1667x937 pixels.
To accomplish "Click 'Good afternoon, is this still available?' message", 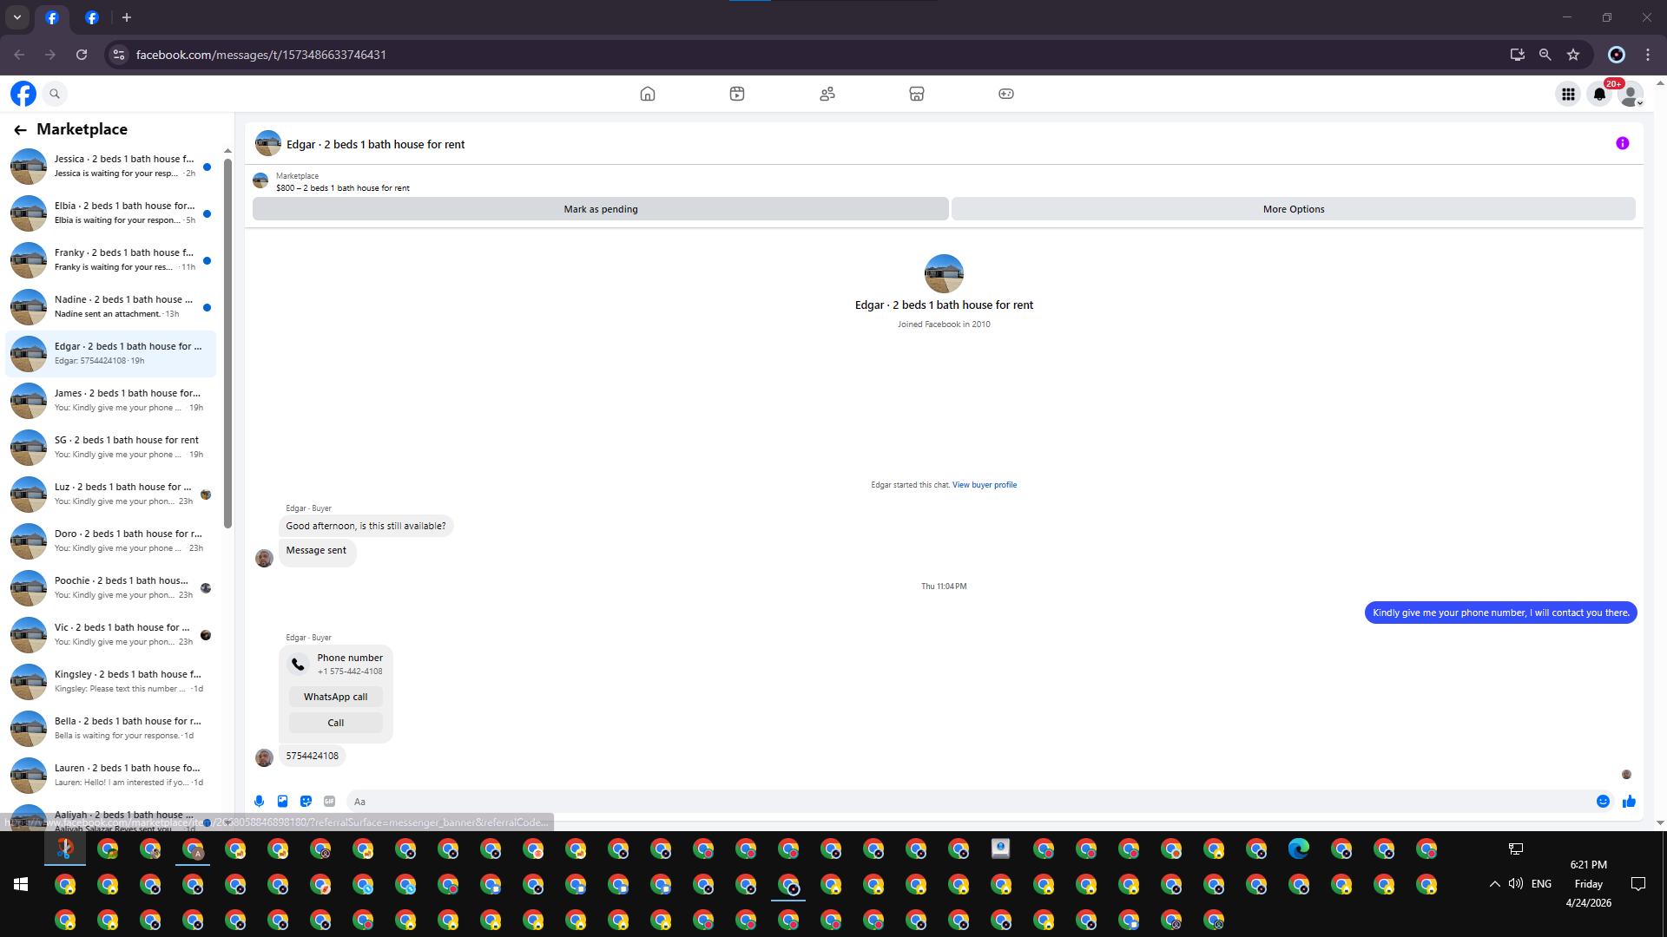I will tap(366, 526).
